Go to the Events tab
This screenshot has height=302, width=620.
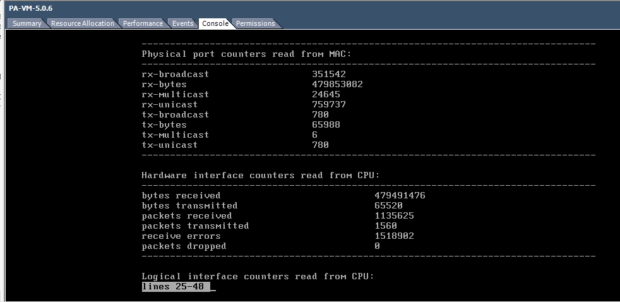182,23
